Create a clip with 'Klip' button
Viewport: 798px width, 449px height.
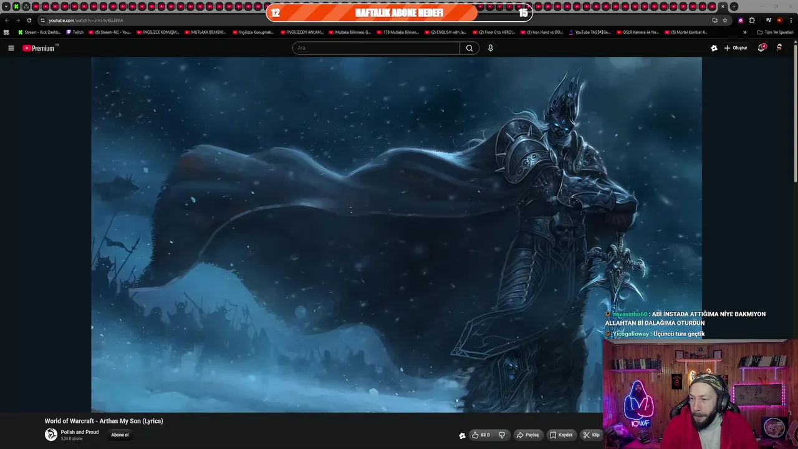[591, 435]
